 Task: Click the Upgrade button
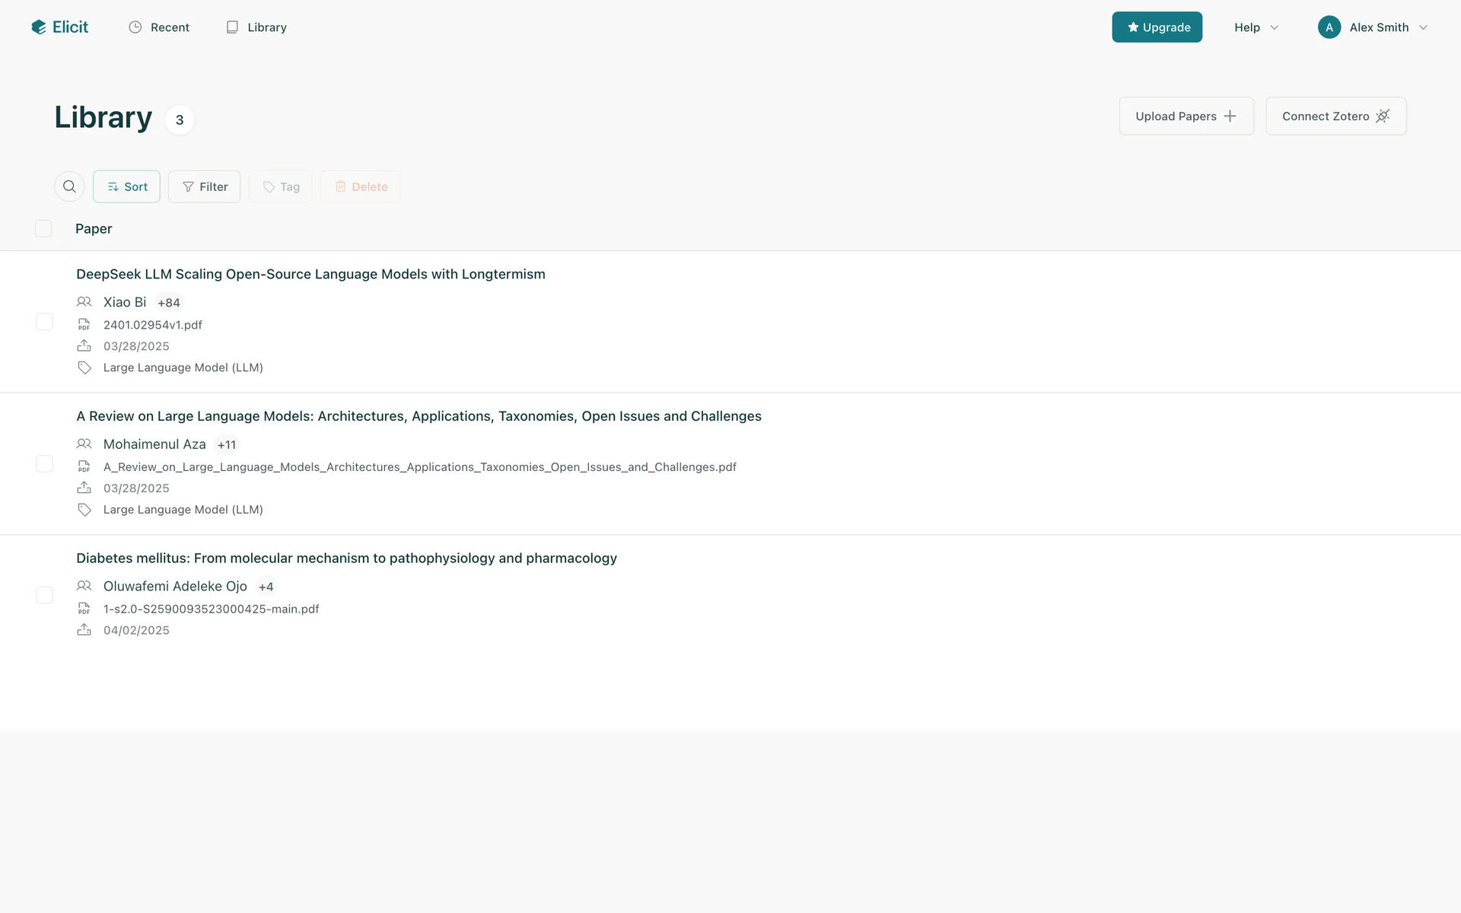point(1157,27)
